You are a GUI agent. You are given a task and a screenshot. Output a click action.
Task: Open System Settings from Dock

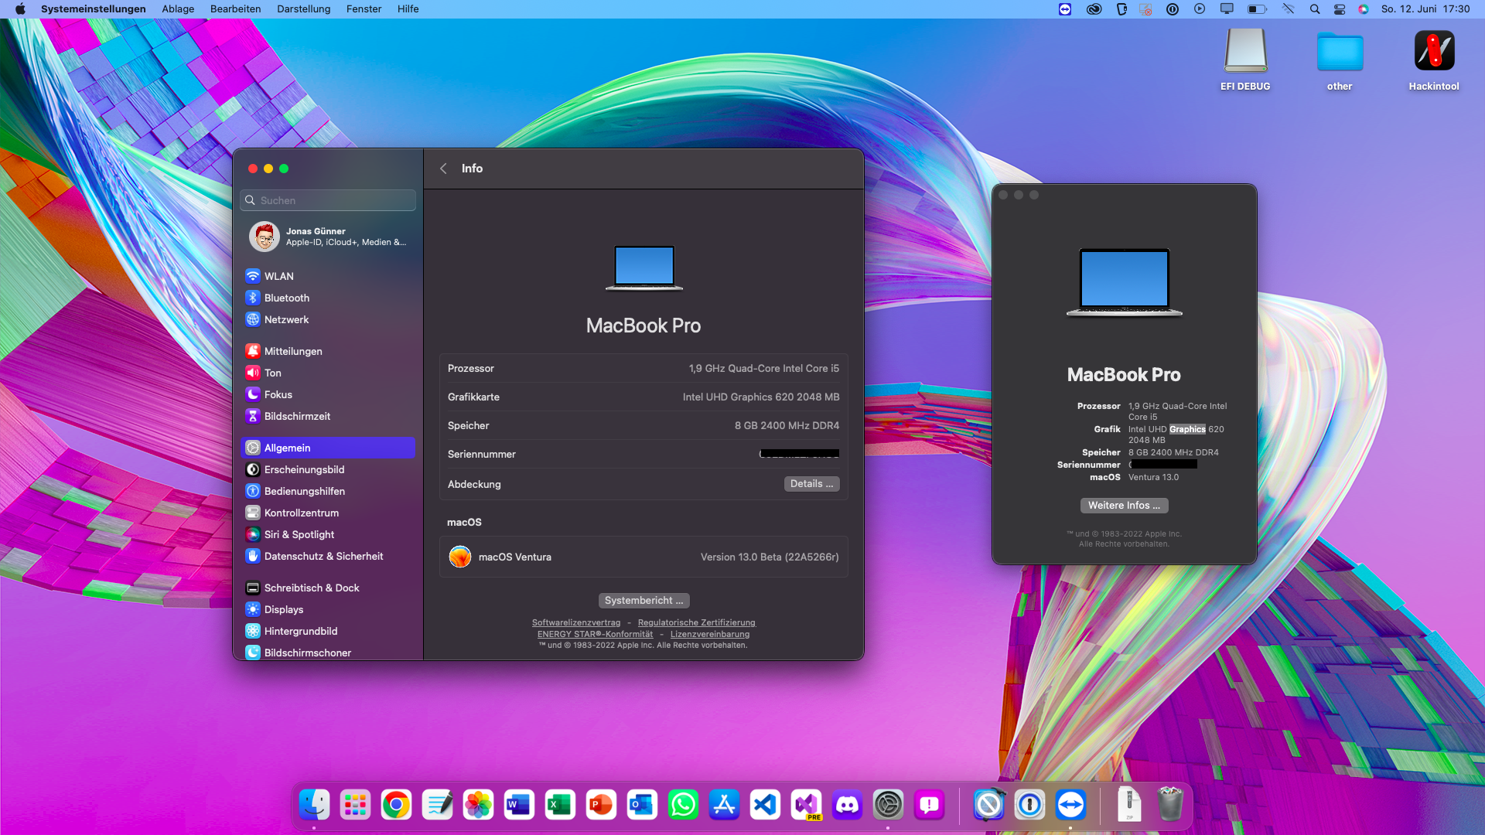(x=888, y=805)
